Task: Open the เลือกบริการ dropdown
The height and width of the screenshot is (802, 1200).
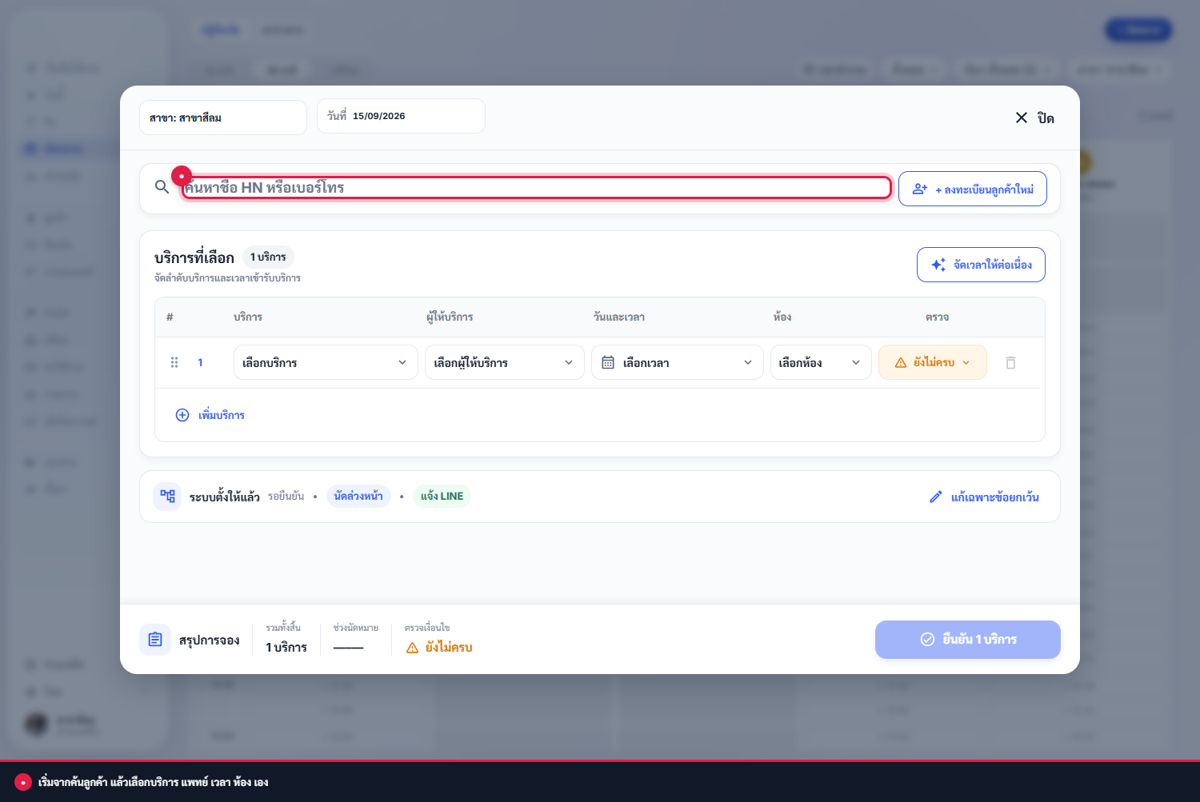Action: (326, 362)
